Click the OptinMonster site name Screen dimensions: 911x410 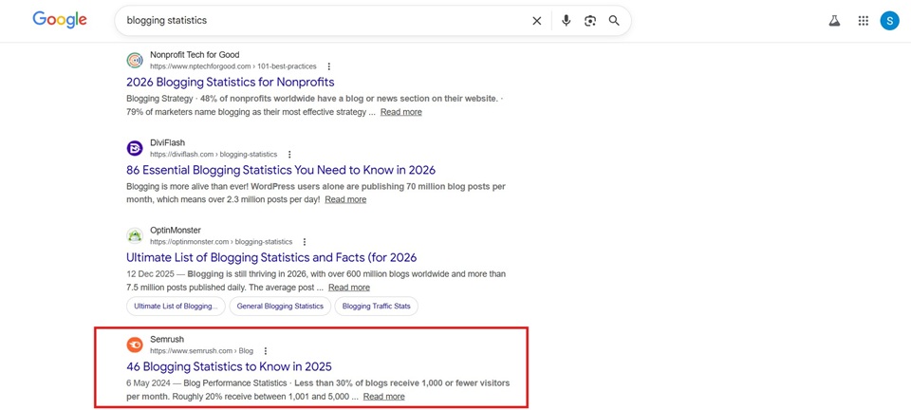[x=176, y=231]
